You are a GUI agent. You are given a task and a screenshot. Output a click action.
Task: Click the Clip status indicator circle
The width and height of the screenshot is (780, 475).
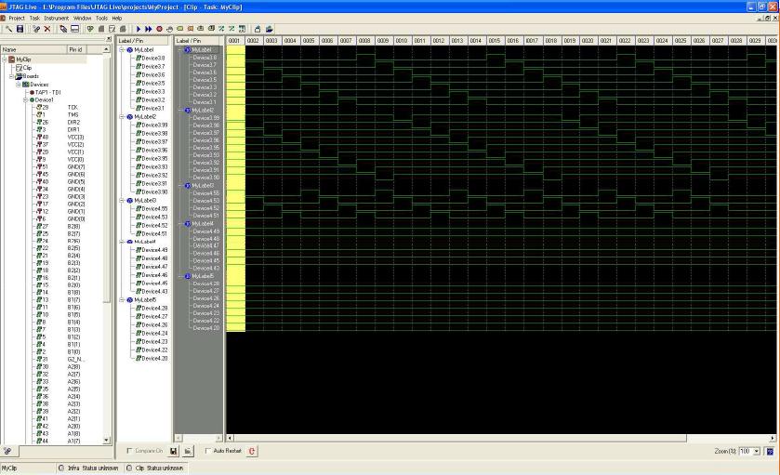[x=129, y=468]
